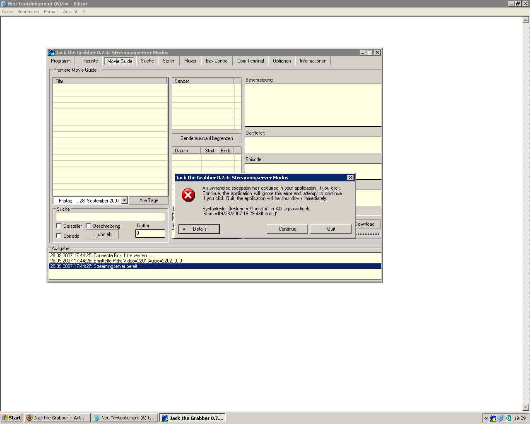Click Editor scrollbar down arrow
The image size is (530, 424).
526,407
